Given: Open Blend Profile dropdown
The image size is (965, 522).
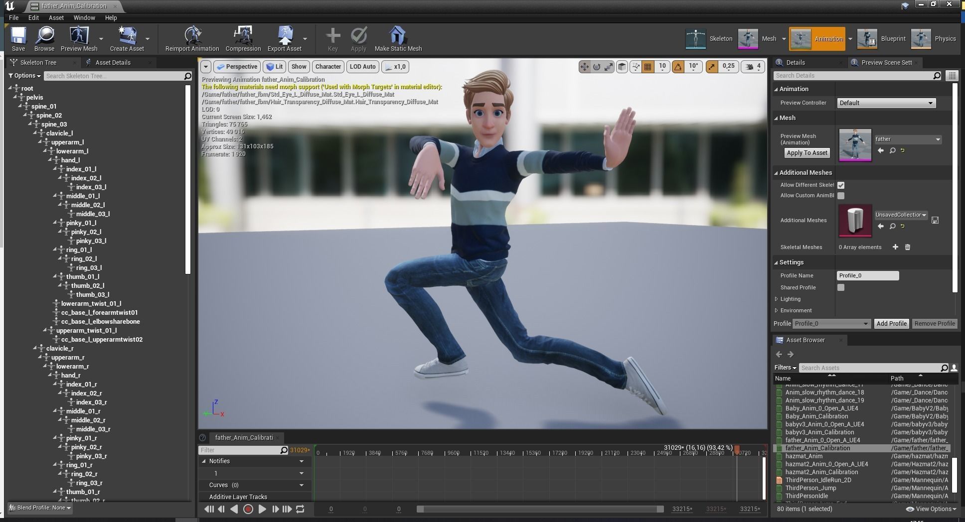Looking at the screenshot, I should tap(41, 508).
